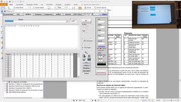The width and height of the screenshot is (181, 102).
Task: Open Foxit zoom percentage 100% dropdown
Action: click(65, 8)
